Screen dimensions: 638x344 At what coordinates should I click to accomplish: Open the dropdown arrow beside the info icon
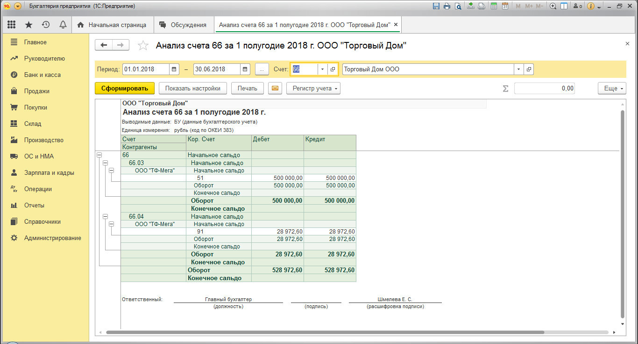tap(599, 7)
